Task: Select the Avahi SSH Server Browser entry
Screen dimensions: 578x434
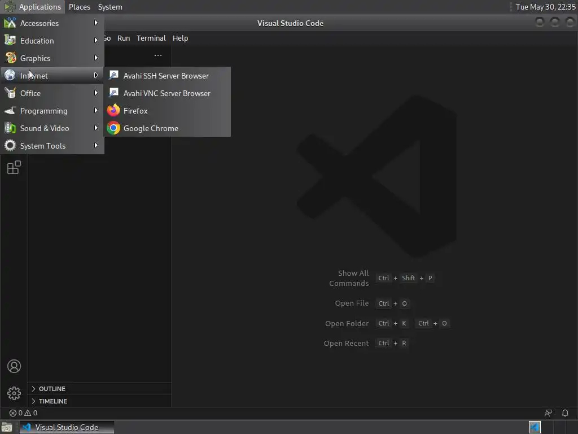Action: click(167, 76)
